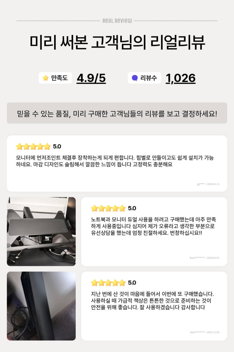Viewport: 234px width, 352px height.
Task: Select the banner 믿을 수 있는 품질 notice
Action: point(117,113)
